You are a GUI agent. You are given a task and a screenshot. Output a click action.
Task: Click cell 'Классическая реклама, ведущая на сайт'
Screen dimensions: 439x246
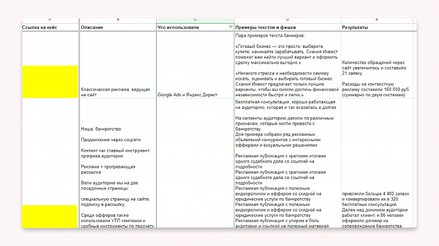pyautogui.click(x=118, y=65)
